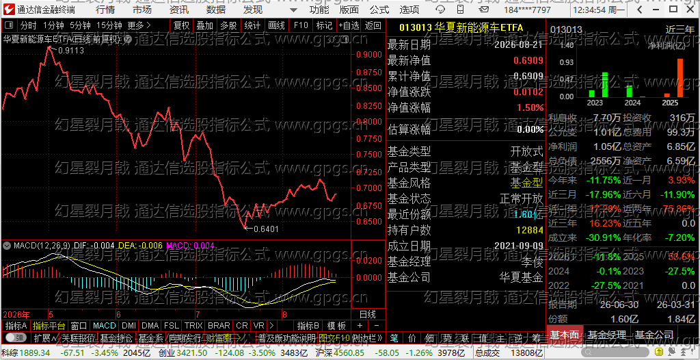Image resolution: width=700 pixels, height=360 pixels.
Task: Open the mobile phone icon in title bar
Action: click(461, 10)
